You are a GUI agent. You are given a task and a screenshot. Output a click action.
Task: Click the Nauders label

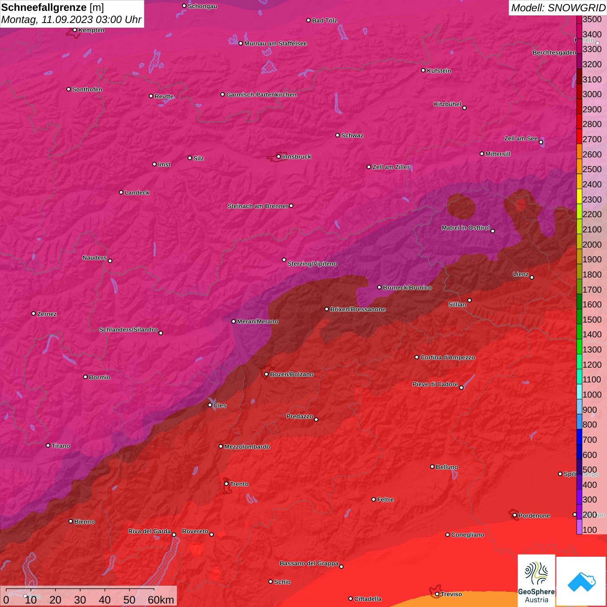[95, 258]
